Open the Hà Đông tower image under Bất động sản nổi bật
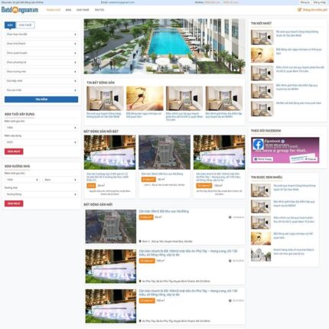 coord(164,152)
